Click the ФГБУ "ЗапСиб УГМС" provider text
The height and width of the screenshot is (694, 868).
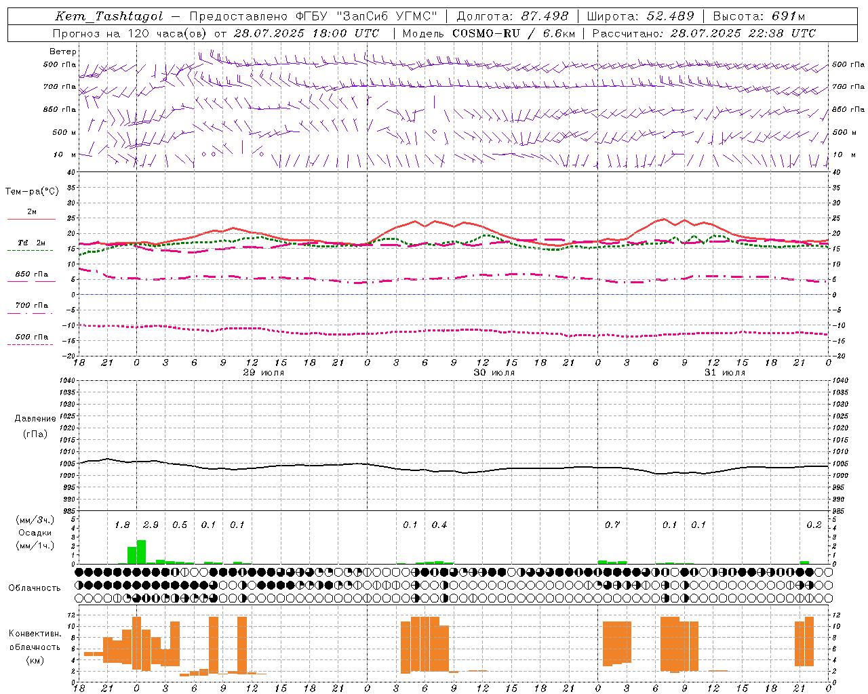click(367, 16)
